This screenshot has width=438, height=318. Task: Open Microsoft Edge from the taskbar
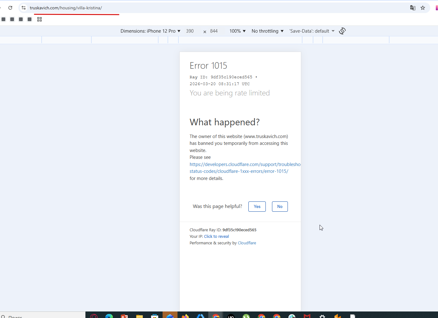tap(109, 316)
